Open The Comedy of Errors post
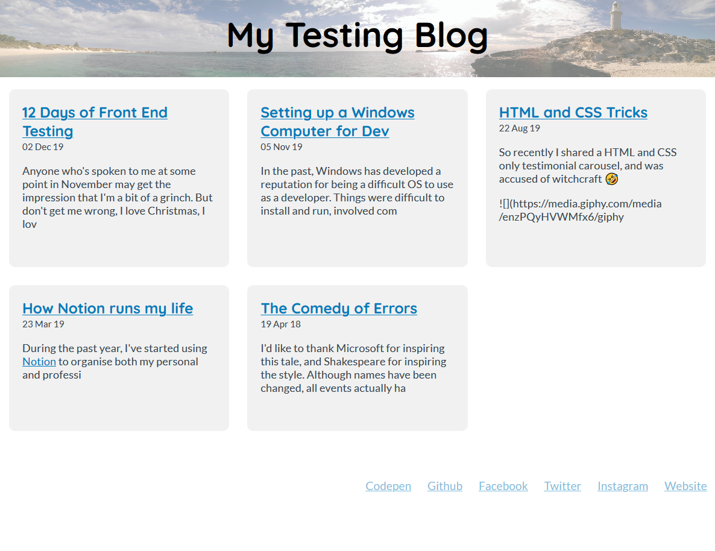This screenshot has height=551, width=715. 338,309
